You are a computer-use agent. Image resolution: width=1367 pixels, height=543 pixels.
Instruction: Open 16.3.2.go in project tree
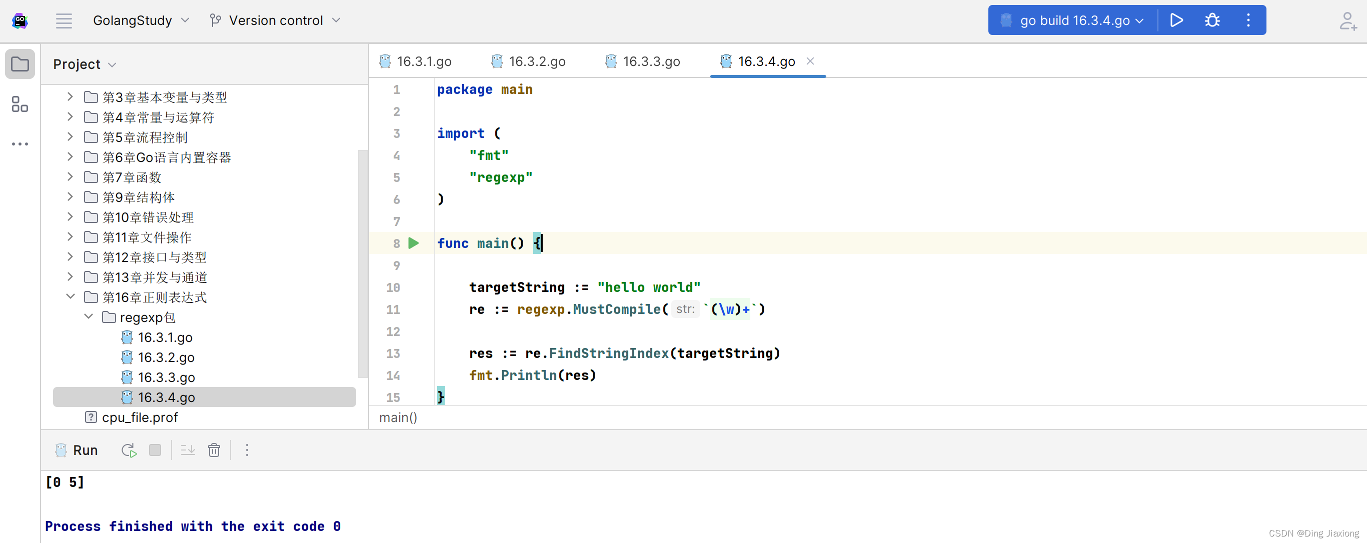tap(166, 357)
